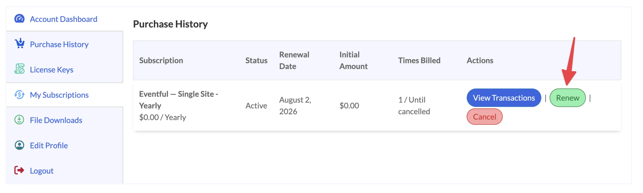Click the Subscription column header
The image size is (643, 193).
point(161,60)
